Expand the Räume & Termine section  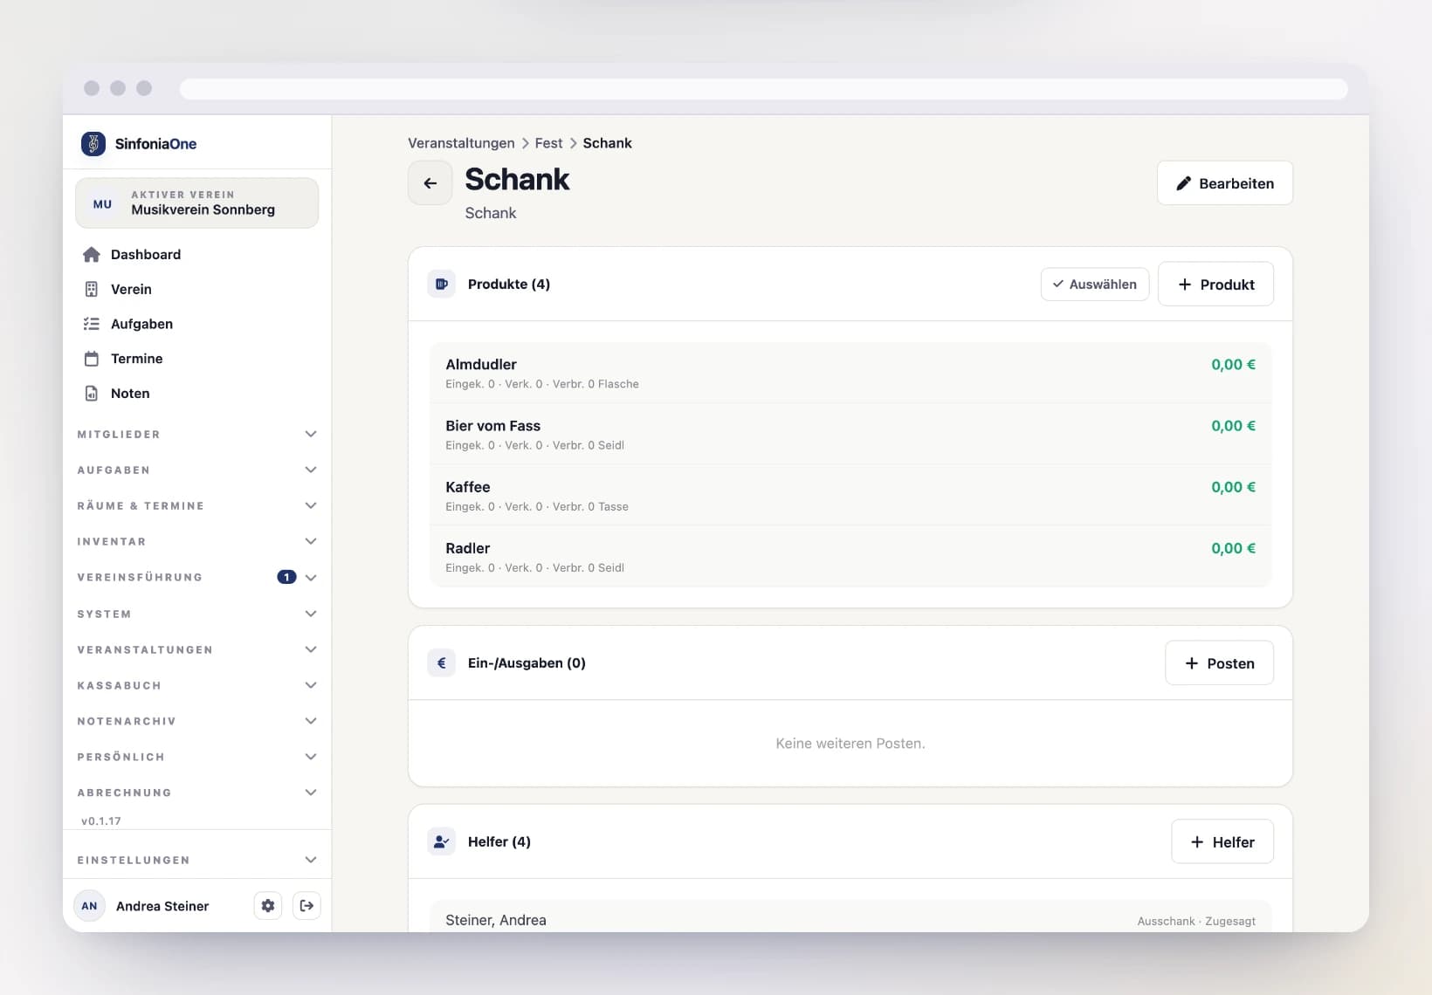point(196,505)
